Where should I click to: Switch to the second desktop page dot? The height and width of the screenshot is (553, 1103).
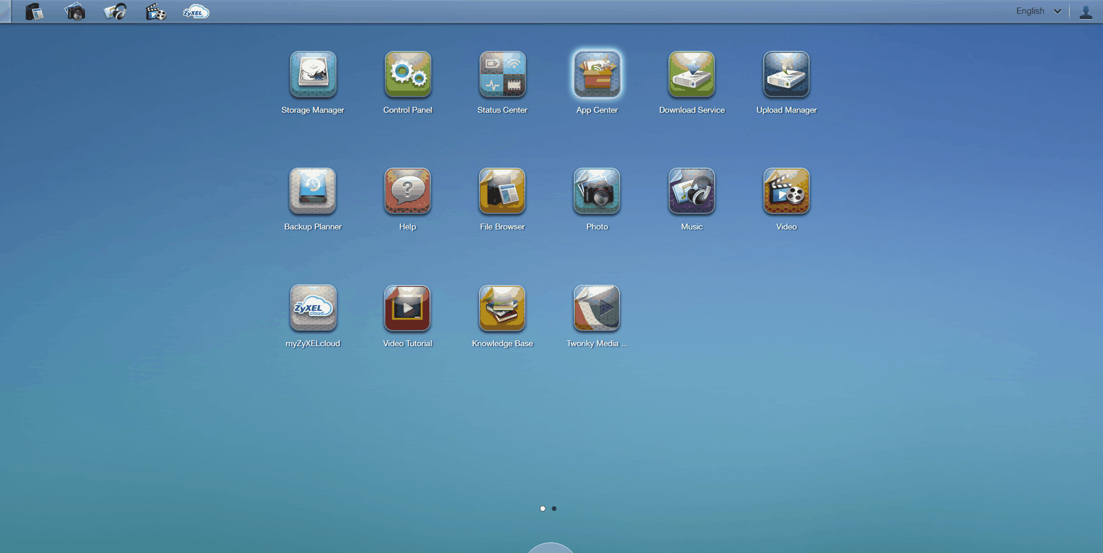554,509
